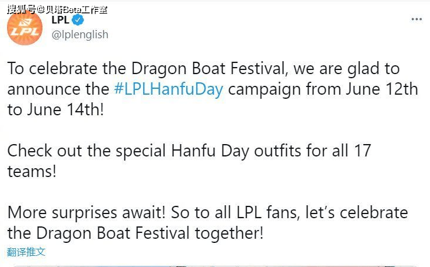Click the LPL display name
Screen dimensions: 430x267
60,20
